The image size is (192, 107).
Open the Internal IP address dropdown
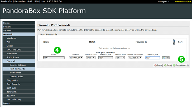[135, 58]
